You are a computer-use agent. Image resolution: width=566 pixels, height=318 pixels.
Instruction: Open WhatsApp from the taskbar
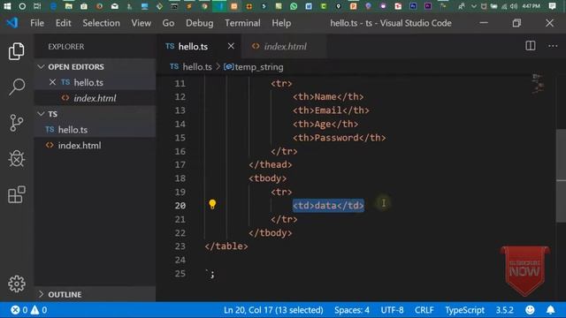coord(294,6)
